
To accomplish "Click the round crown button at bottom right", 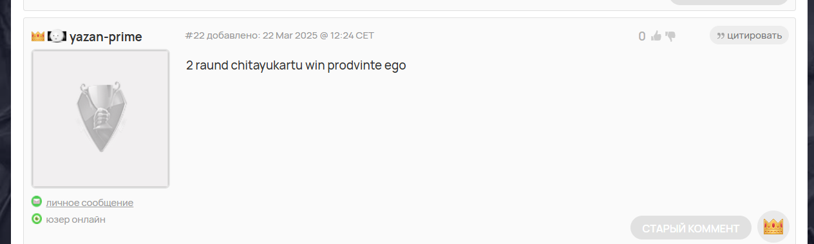I will pyautogui.click(x=773, y=227).
